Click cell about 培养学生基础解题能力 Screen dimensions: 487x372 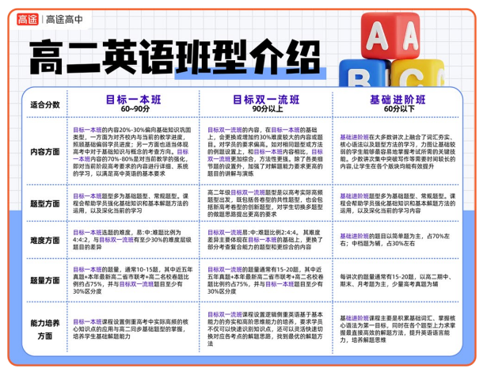coord(131,329)
